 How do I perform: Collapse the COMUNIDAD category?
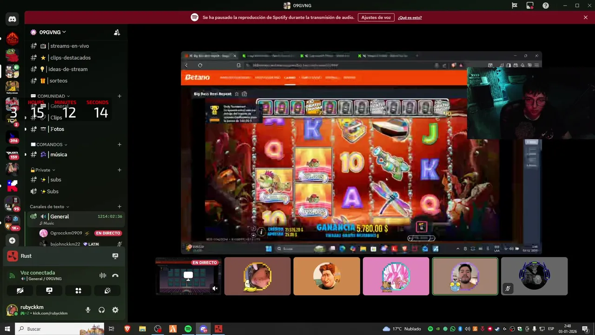coord(51,96)
